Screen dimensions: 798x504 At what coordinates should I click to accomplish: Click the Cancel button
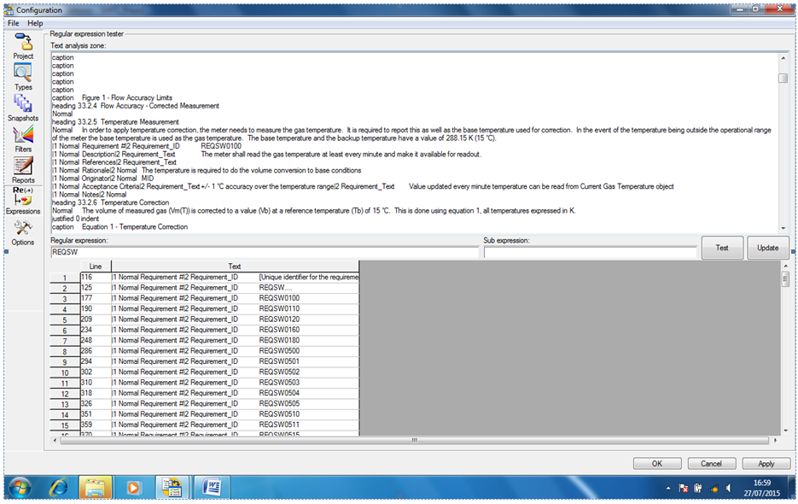point(712,463)
